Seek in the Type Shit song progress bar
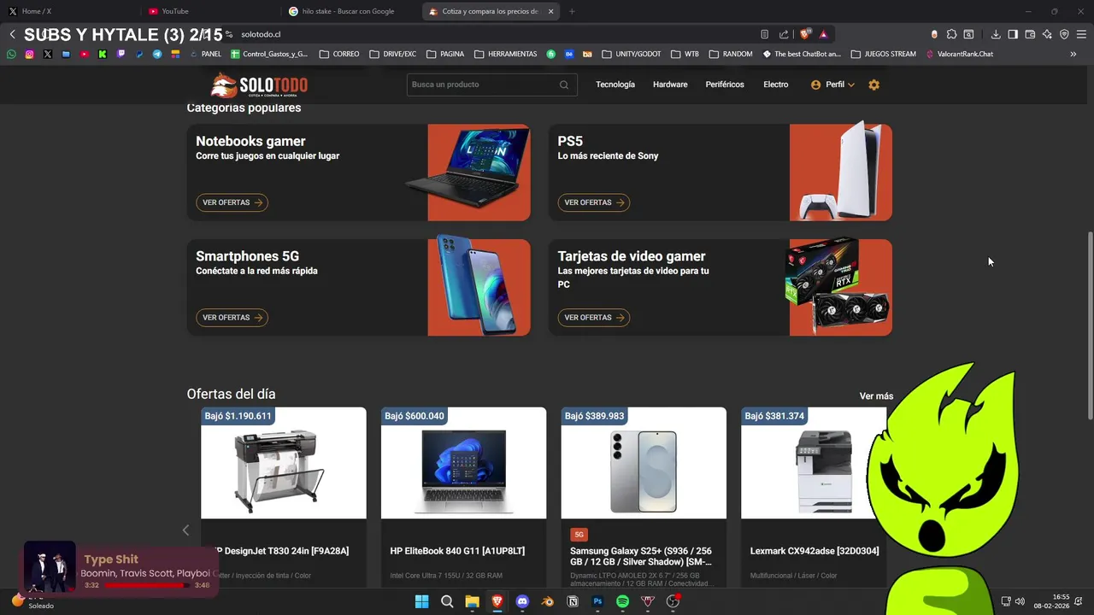Screen dimensions: 1094x615 tap(148, 585)
